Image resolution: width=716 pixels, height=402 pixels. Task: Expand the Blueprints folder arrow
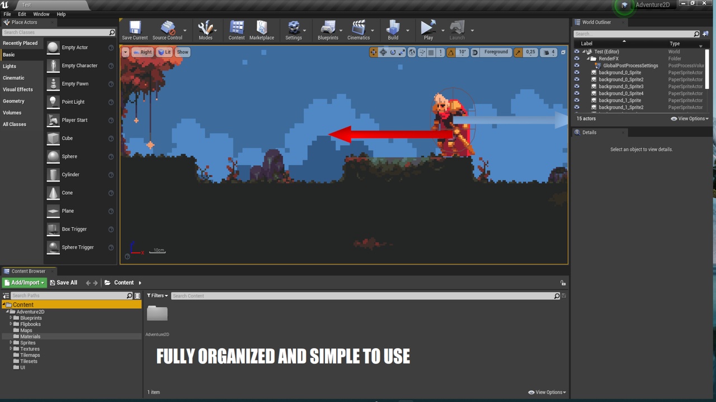11,318
